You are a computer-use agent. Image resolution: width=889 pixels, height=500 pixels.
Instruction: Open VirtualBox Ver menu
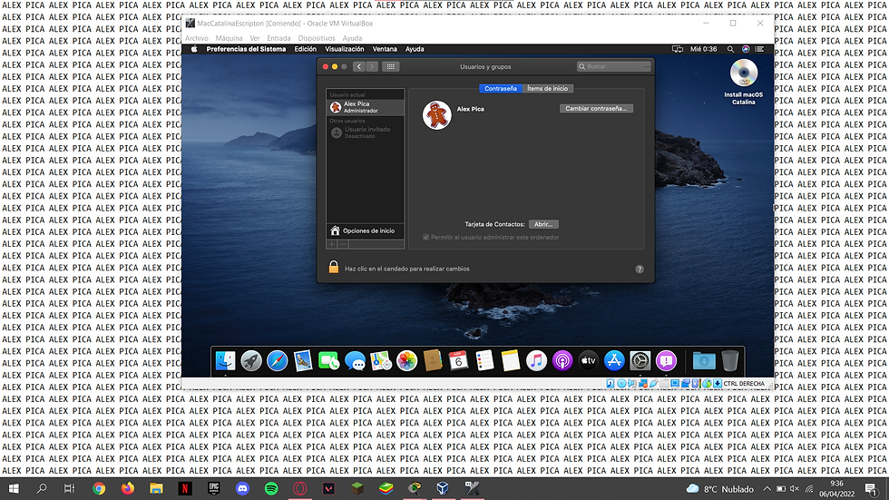tap(255, 38)
